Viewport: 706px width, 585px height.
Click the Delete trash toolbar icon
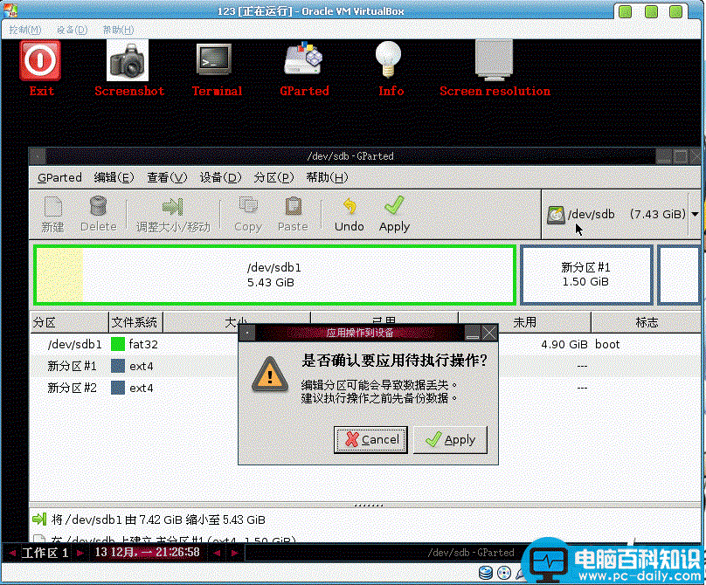click(x=98, y=213)
